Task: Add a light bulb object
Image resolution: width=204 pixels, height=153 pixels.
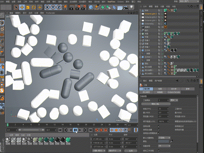Action: pos(132,7)
